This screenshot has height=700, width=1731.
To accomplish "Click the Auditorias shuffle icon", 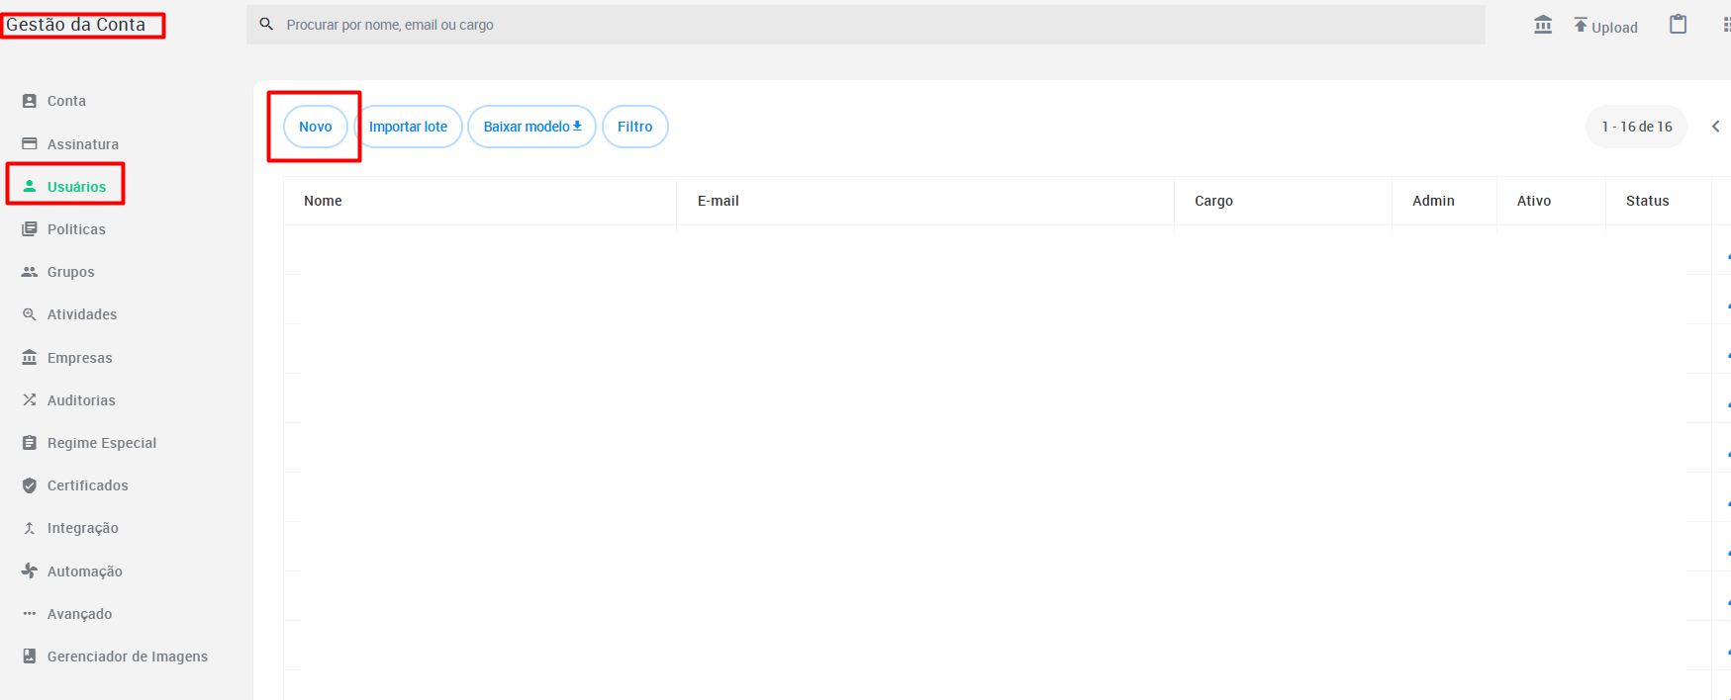I will (x=30, y=399).
